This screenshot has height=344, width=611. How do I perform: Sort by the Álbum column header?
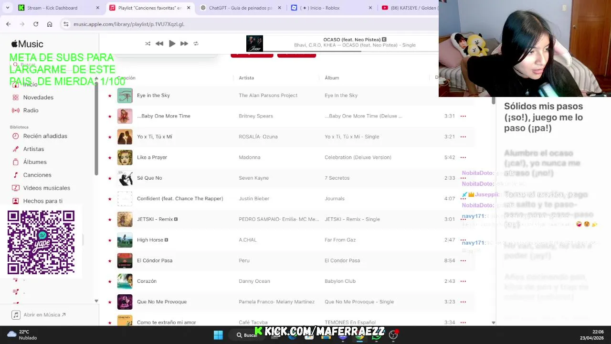332,78
